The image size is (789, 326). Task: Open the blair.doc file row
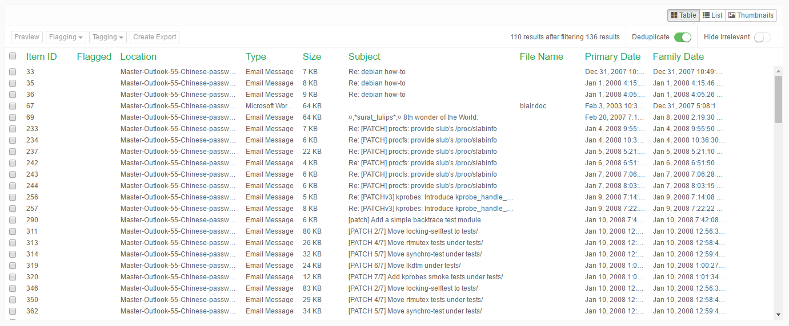pos(532,106)
